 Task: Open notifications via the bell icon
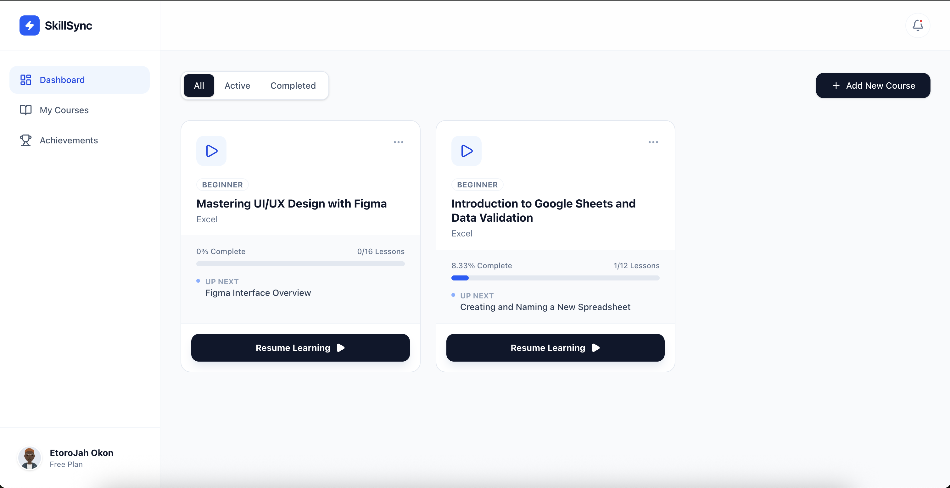(918, 25)
